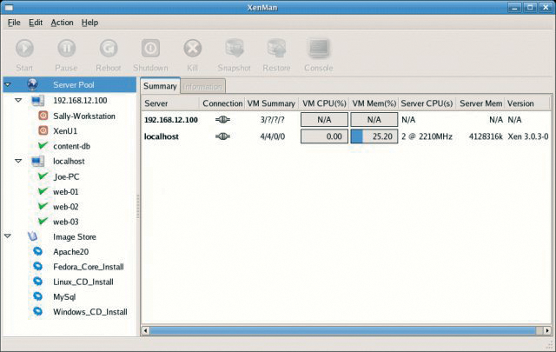Collapse the Image Store node

point(8,236)
